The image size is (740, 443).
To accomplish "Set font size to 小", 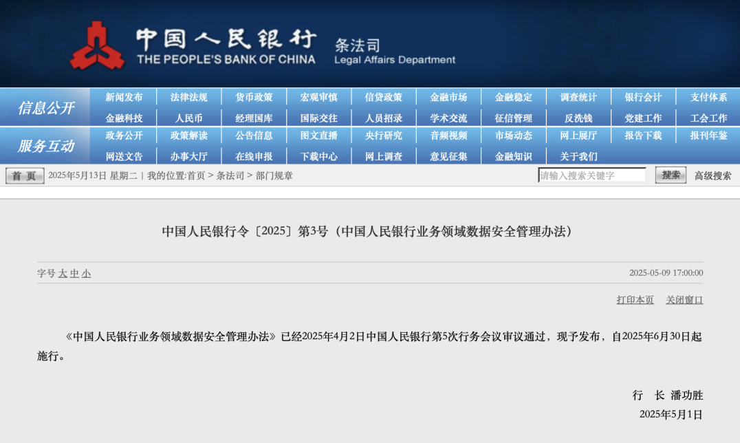I will 86,274.
